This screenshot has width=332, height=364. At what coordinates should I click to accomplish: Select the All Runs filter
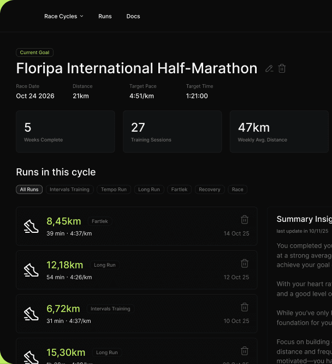[x=29, y=190]
